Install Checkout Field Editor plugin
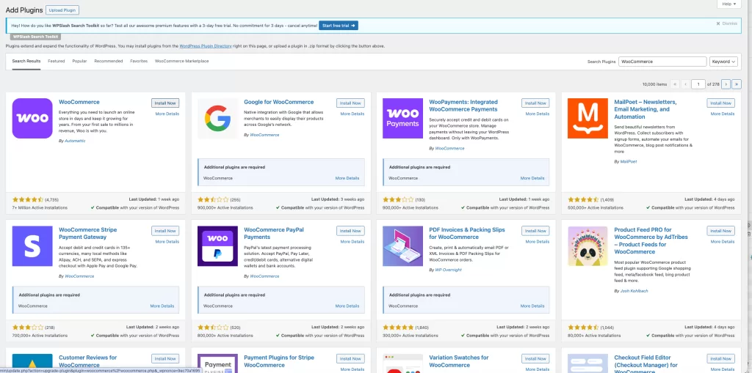This screenshot has width=752, height=373. (x=721, y=358)
